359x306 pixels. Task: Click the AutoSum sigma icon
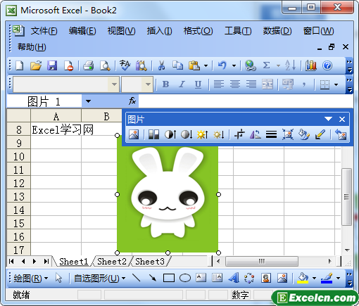(x=266, y=65)
